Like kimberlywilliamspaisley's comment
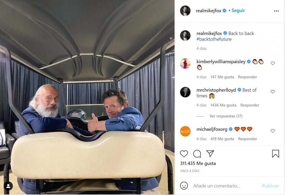The height and width of the screenshot is (195, 285). point(273,63)
